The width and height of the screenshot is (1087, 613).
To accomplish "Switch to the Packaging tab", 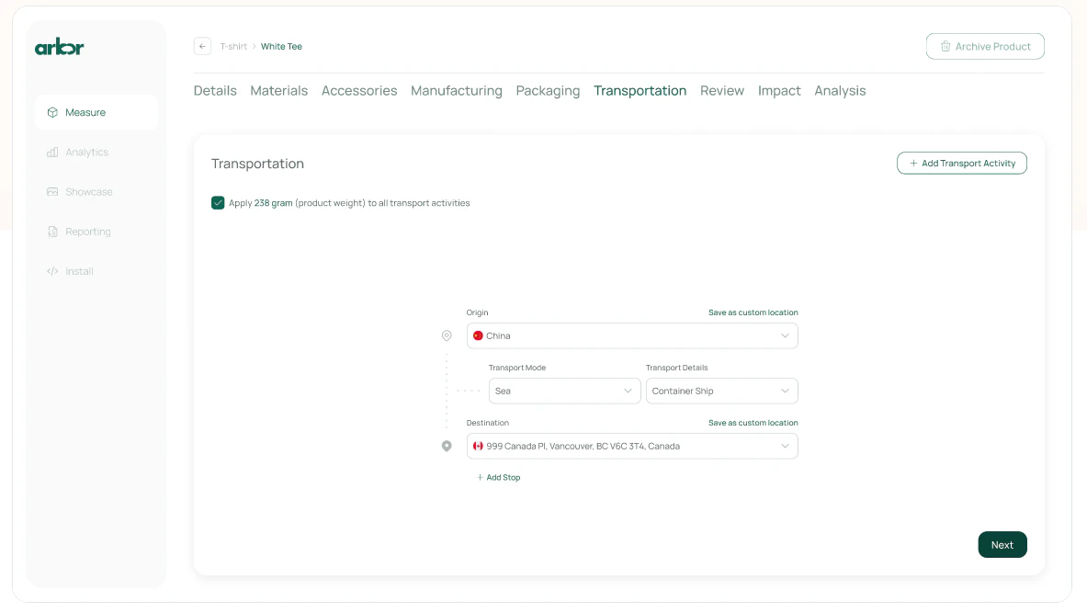I will [x=548, y=90].
